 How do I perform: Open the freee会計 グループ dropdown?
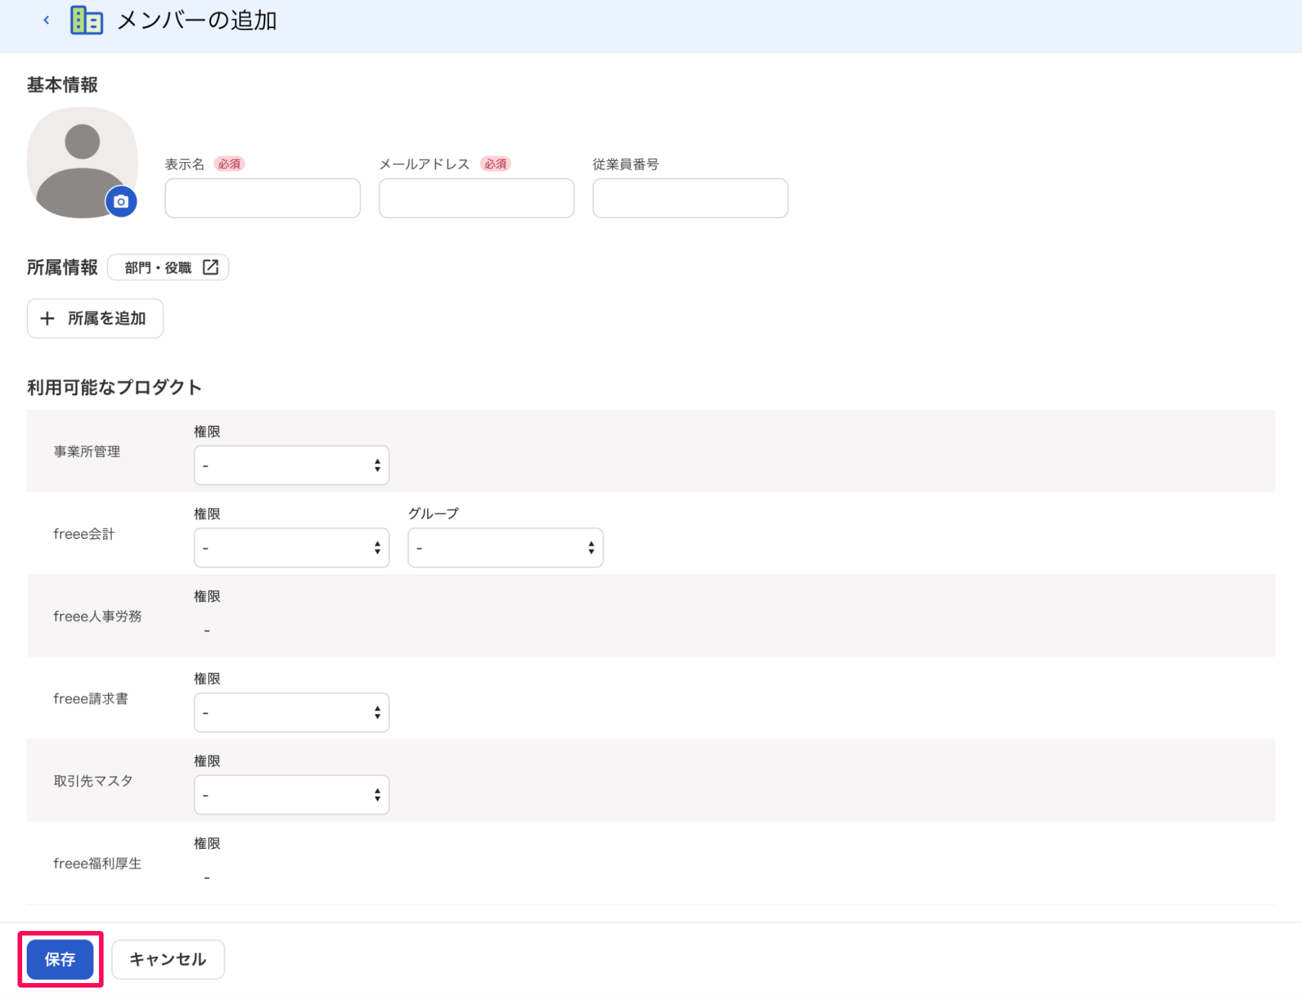click(x=505, y=548)
